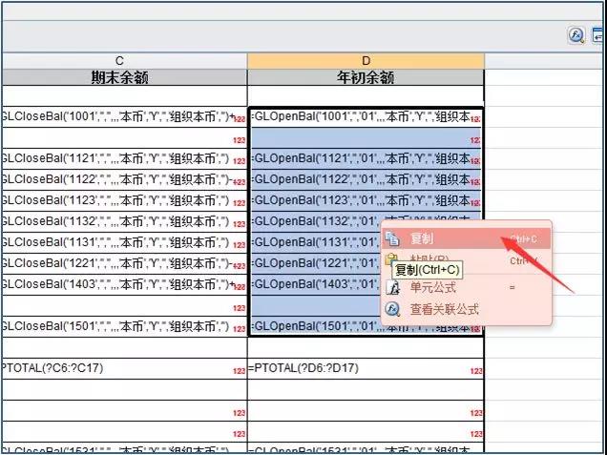Select GLCloseBal('1131' cell in column C
The width and height of the screenshot is (607, 455).
[125, 242]
